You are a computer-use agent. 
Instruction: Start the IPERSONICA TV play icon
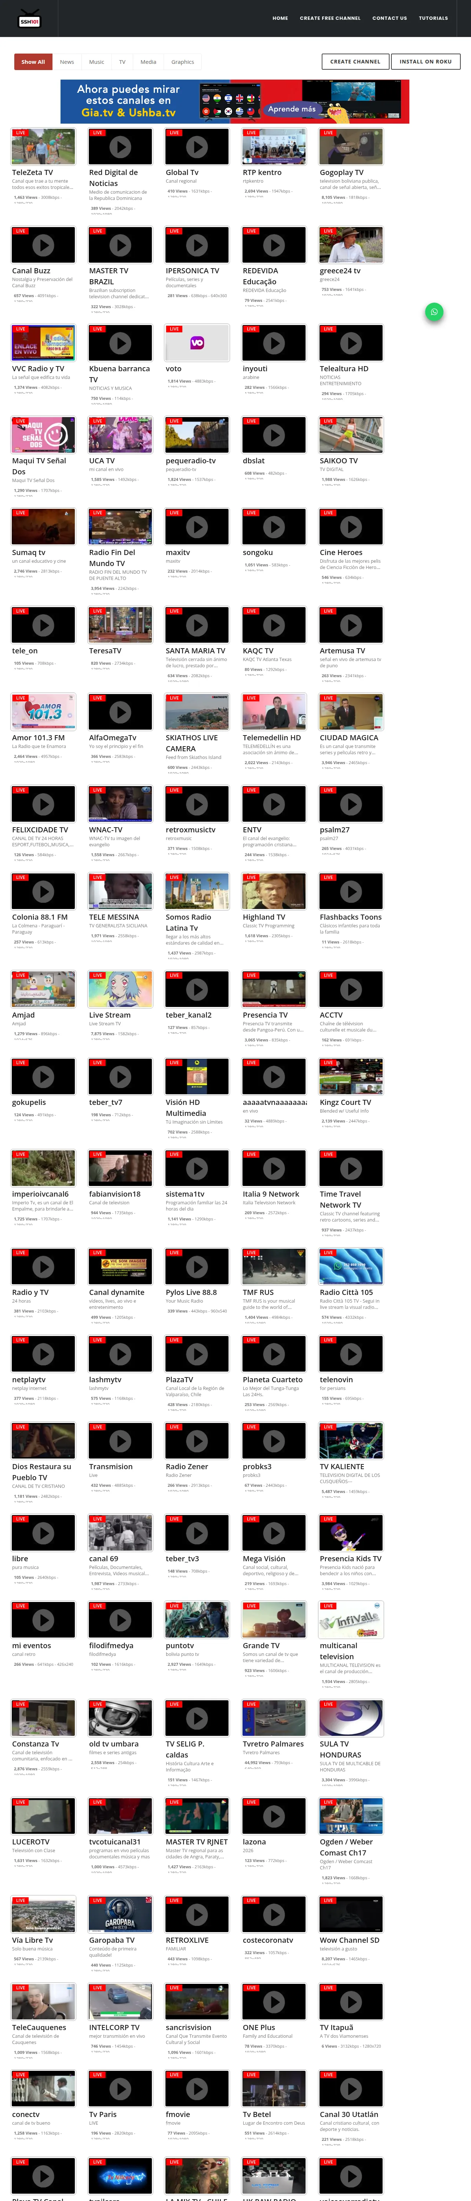(197, 245)
